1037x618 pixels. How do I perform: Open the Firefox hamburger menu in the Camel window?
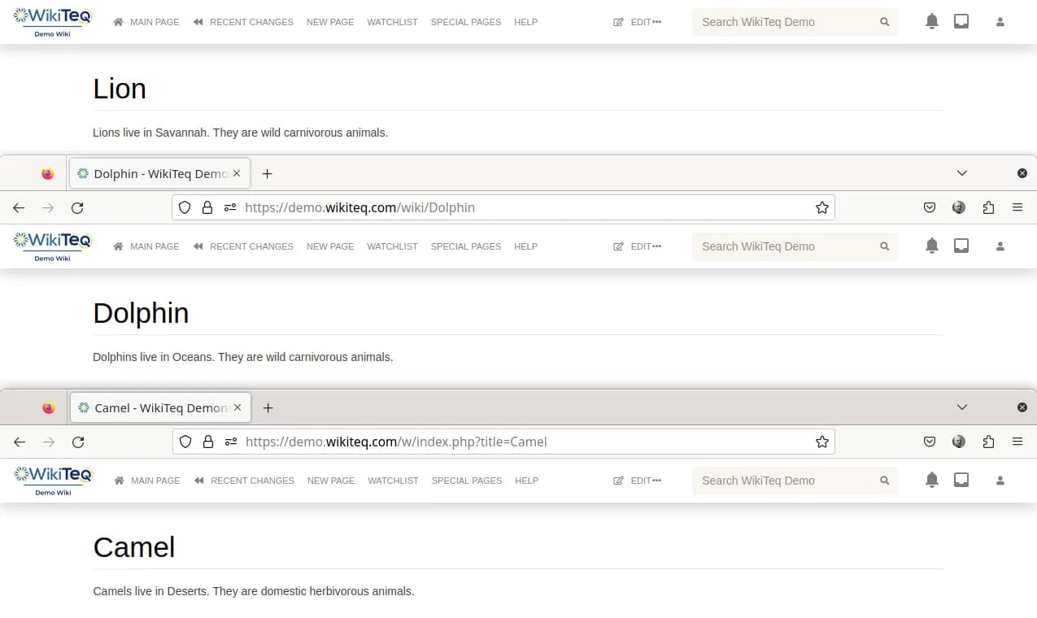click(1017, 442)
